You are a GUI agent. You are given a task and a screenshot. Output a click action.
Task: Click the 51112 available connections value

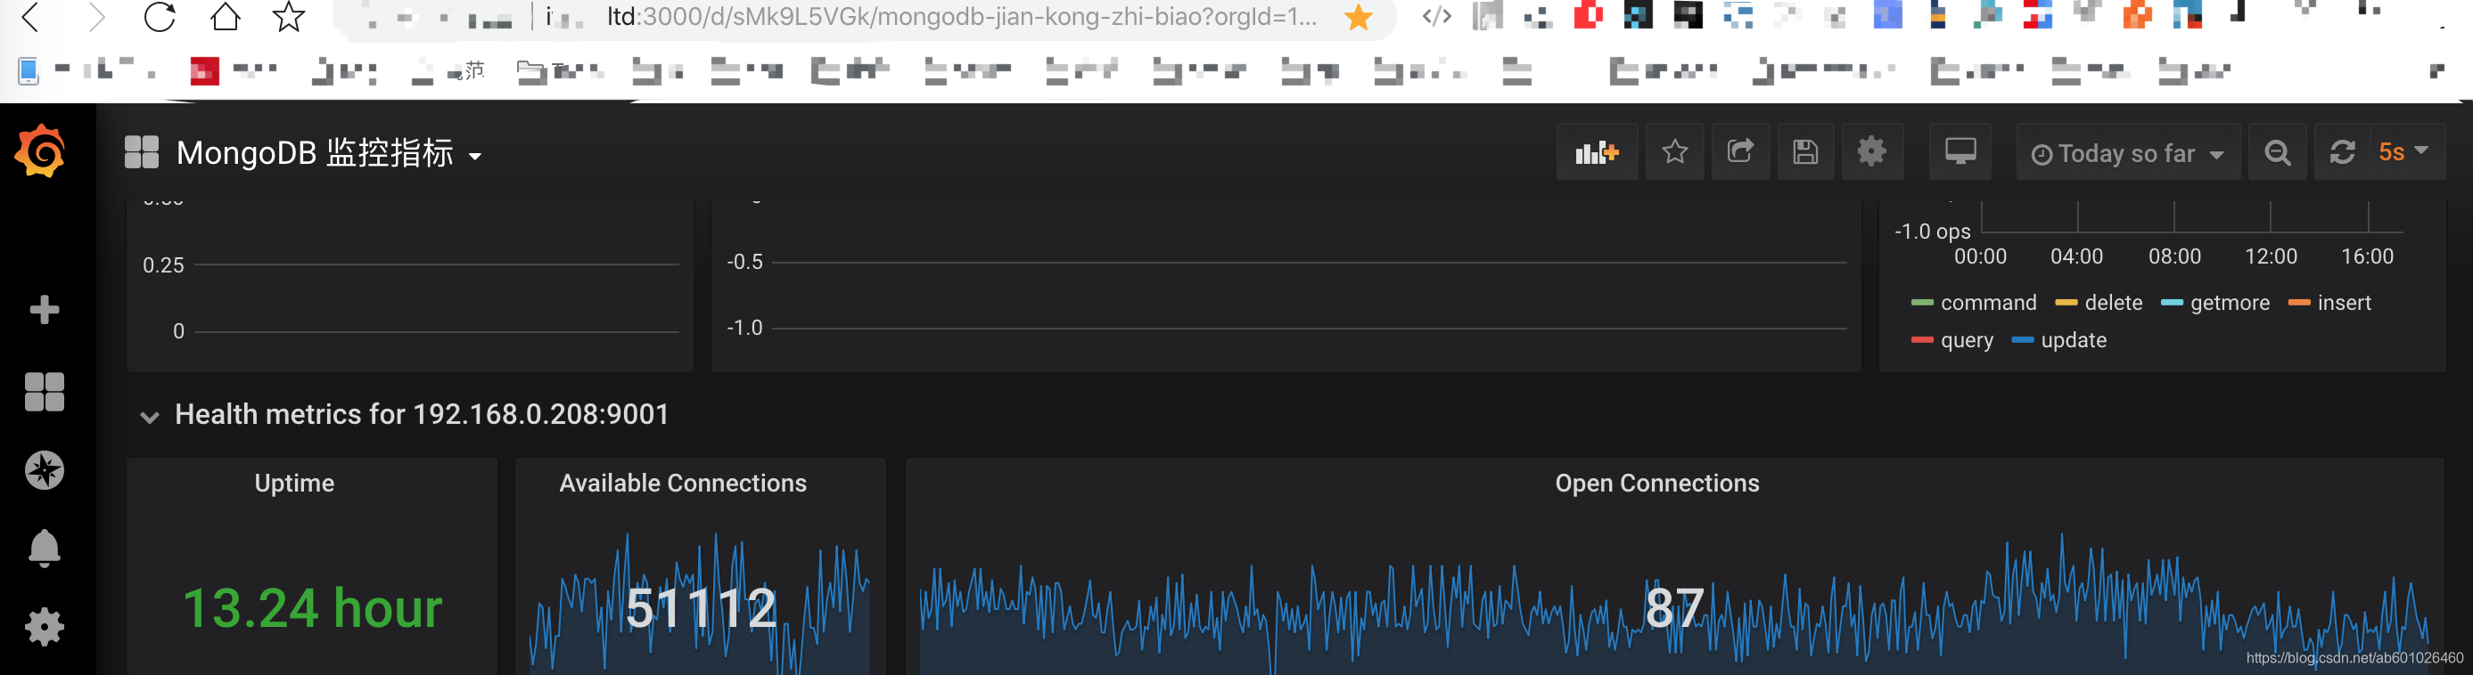[700, 608]
